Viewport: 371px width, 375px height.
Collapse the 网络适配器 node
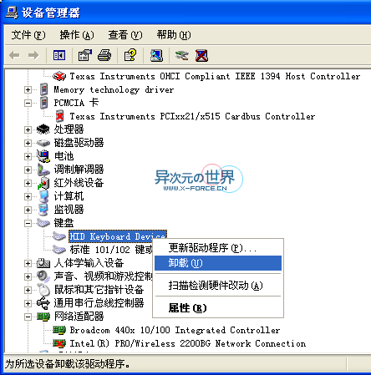(x=28, y=317)
